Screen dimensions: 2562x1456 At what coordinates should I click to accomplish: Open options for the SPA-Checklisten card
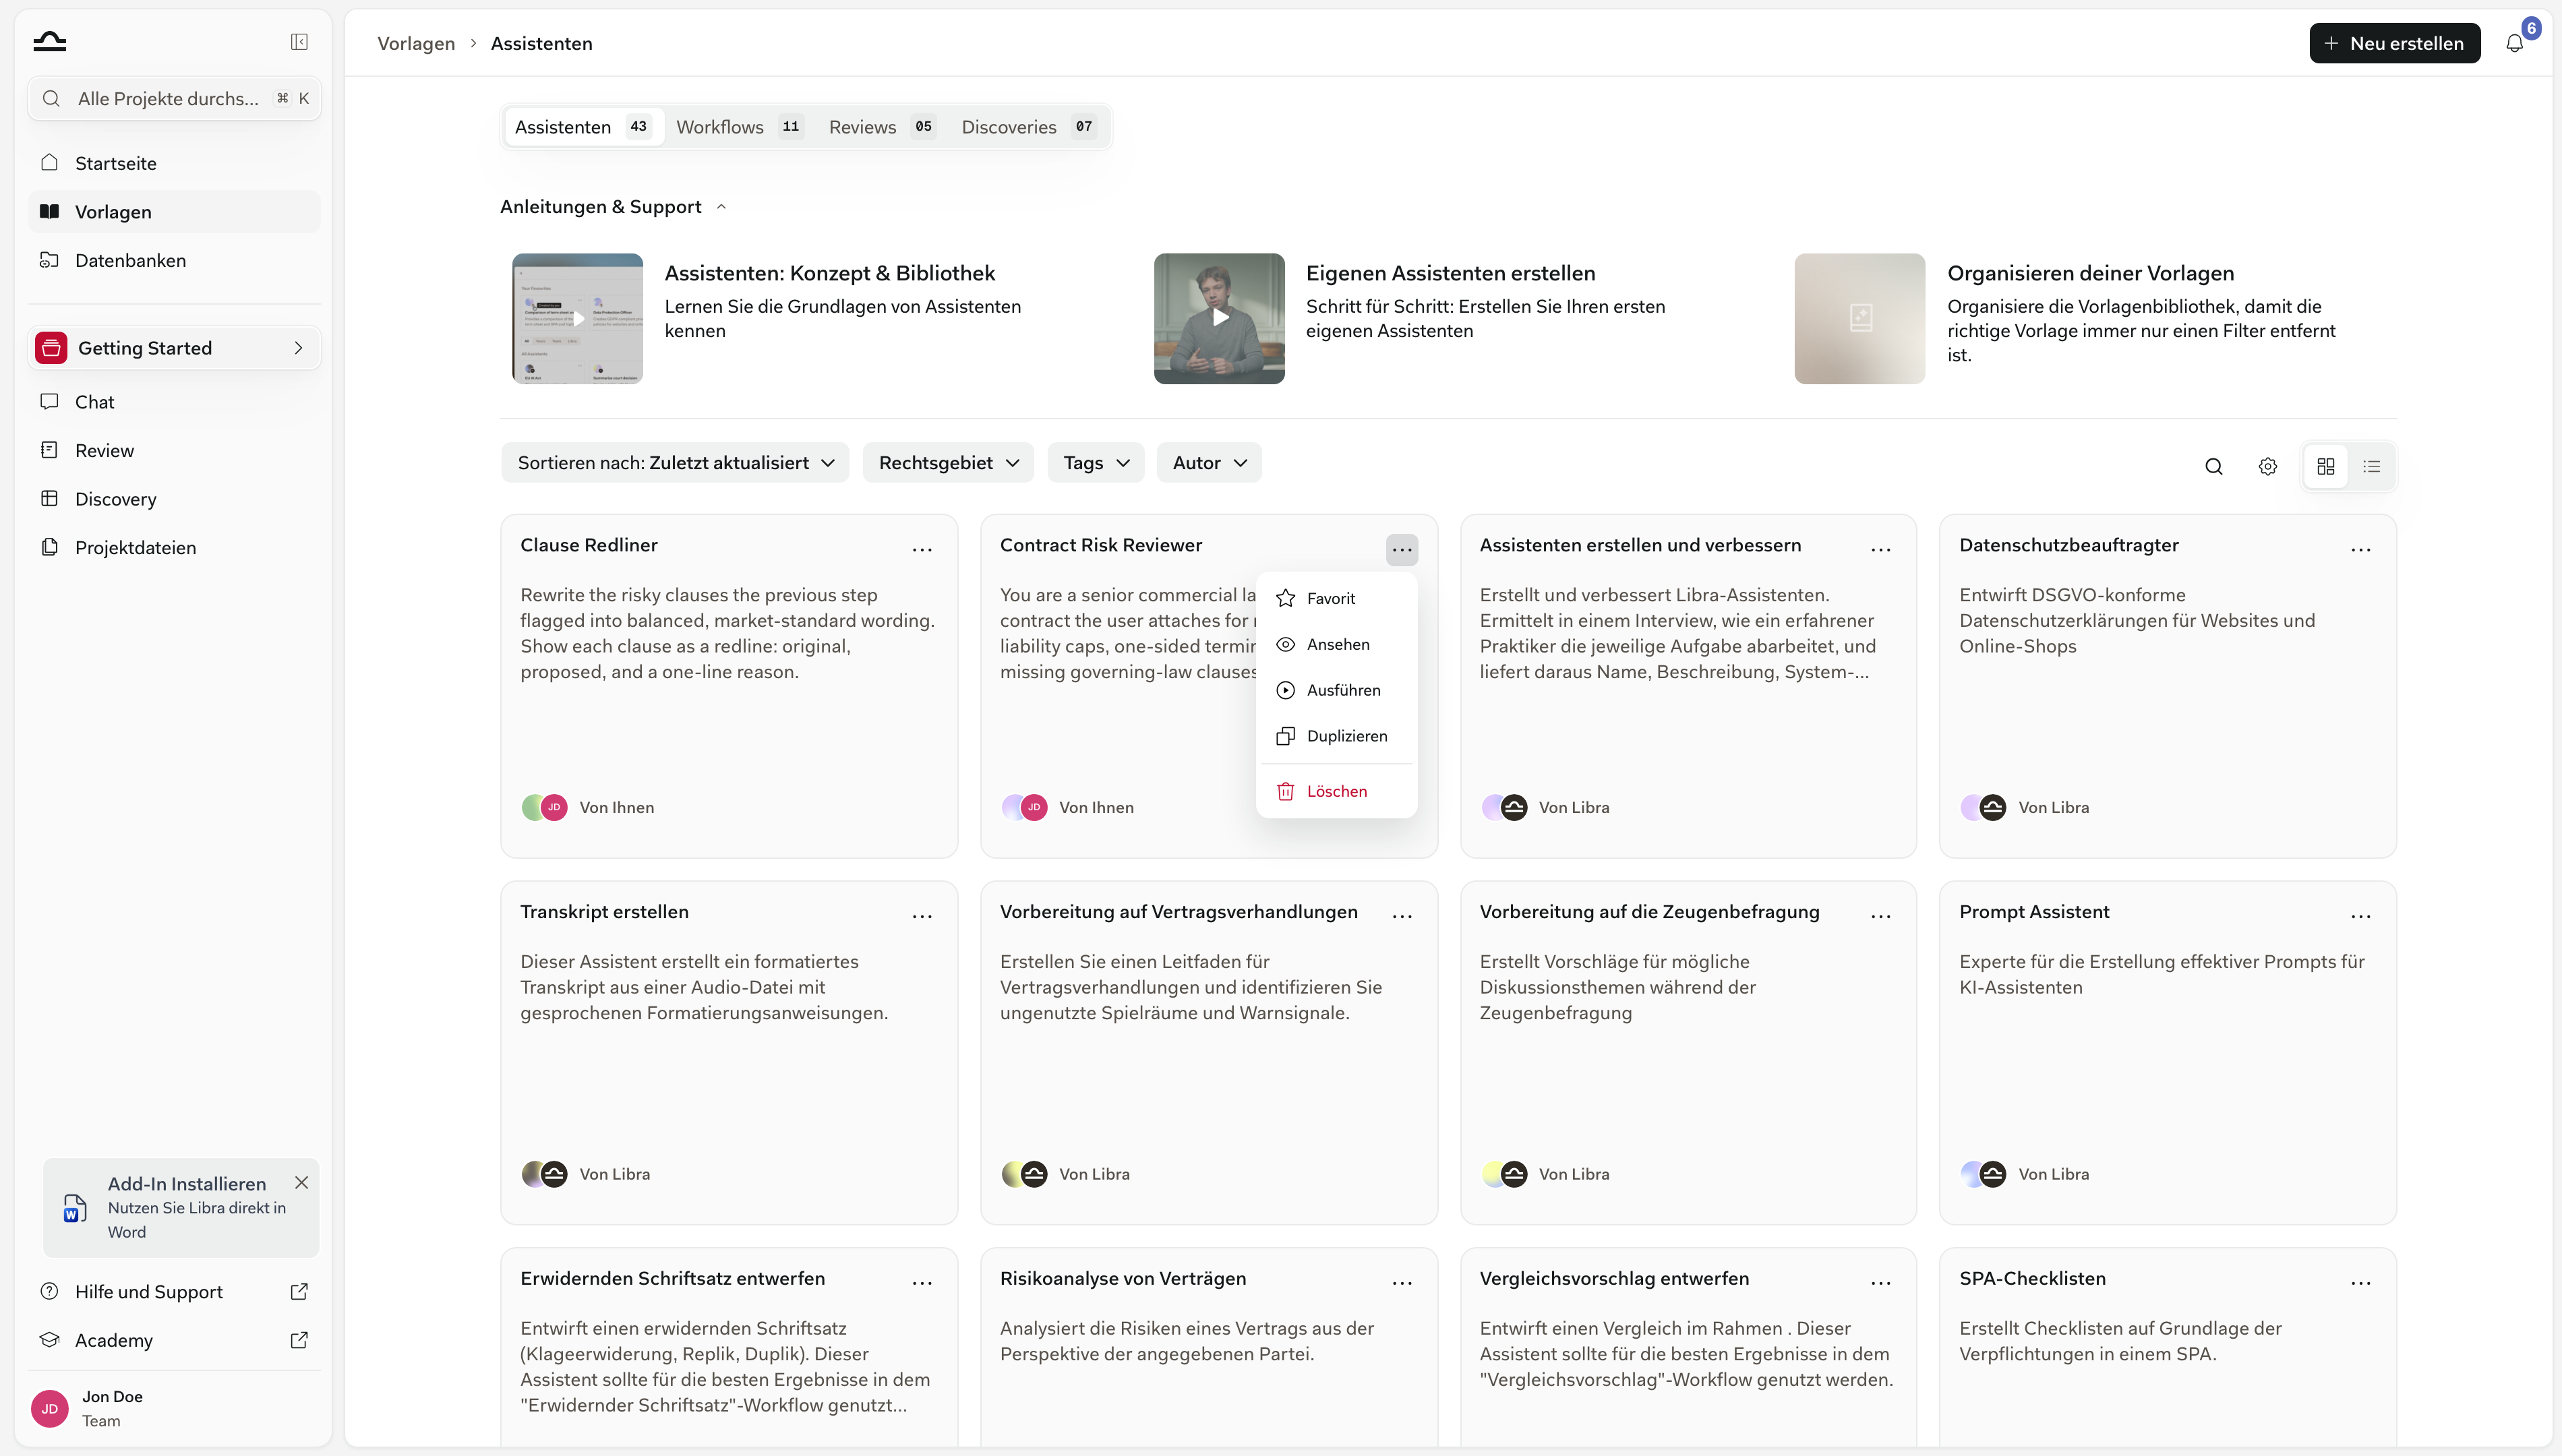pyautogui.click(x=2361, y=1282)
